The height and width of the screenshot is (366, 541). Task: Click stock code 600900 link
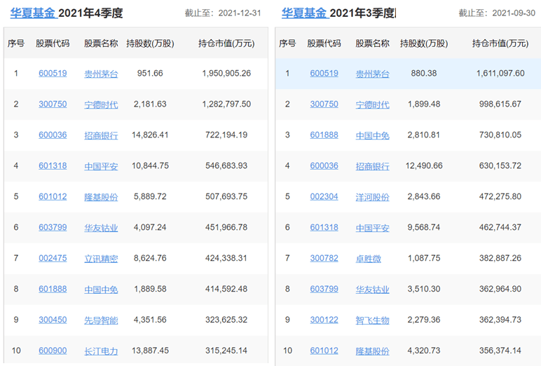click(x=53, y=351)
